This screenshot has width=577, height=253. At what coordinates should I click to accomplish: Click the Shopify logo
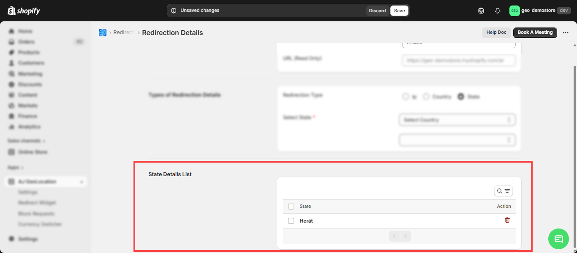(x=24, y=11)
